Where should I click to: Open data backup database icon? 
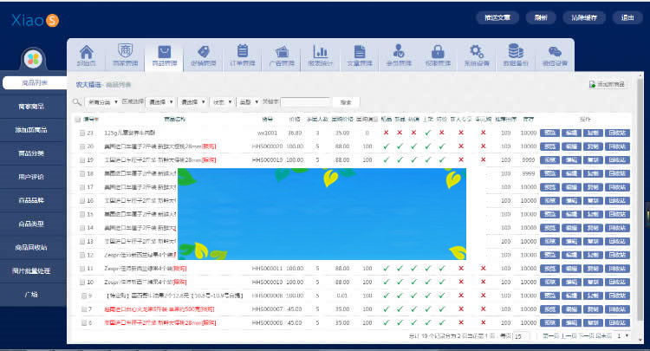tap(515, 52)
